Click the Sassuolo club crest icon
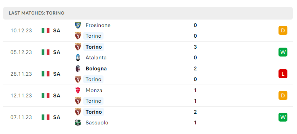Image resolution: width=297 pixels, height=134 pixels. tap(78, 123)
